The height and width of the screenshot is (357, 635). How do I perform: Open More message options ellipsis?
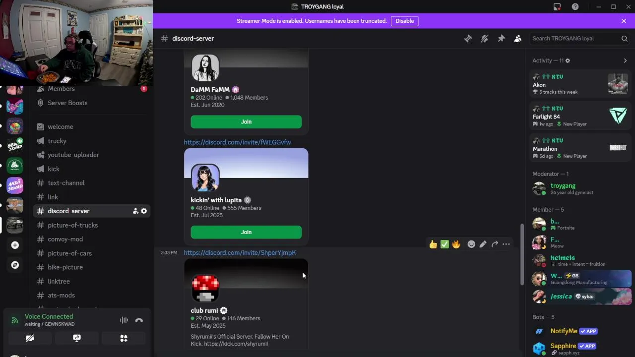point(506,244)
